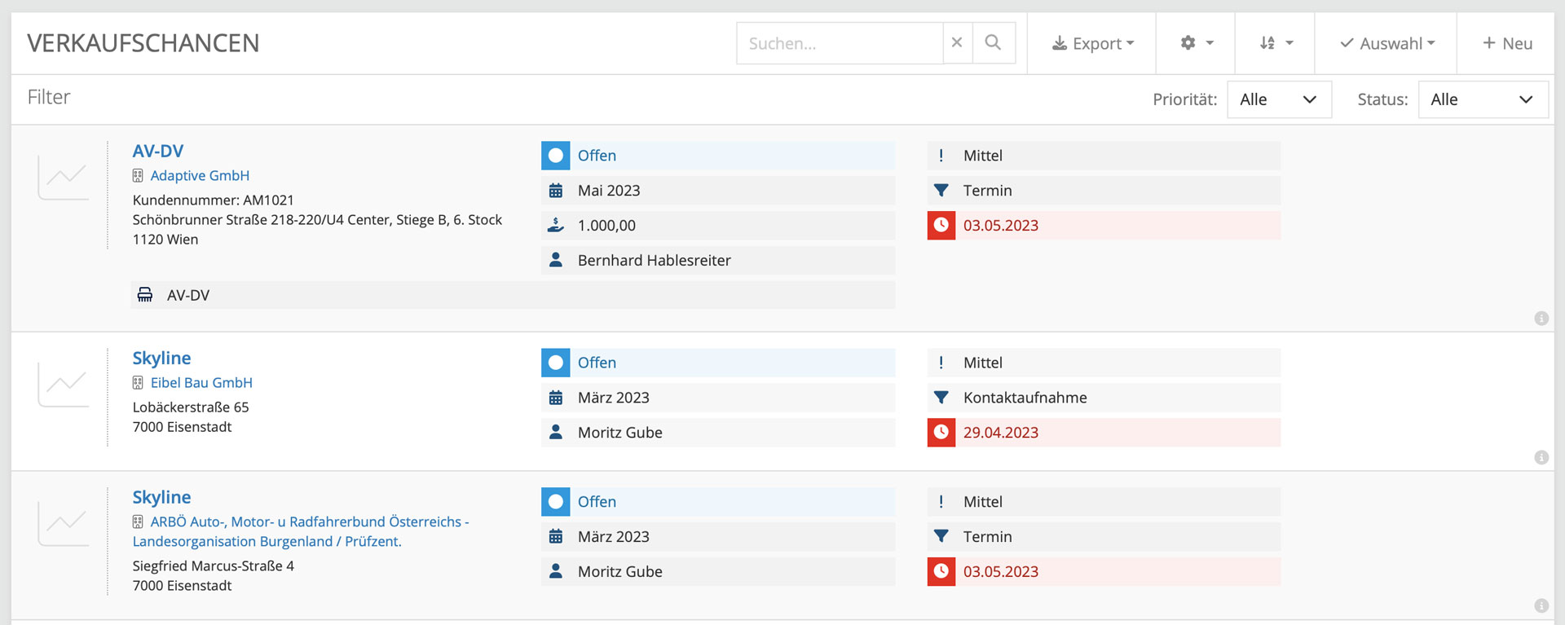Open ARBÖ Auto-, Motor- u Radfahrerbund link

tap(309, 522)
